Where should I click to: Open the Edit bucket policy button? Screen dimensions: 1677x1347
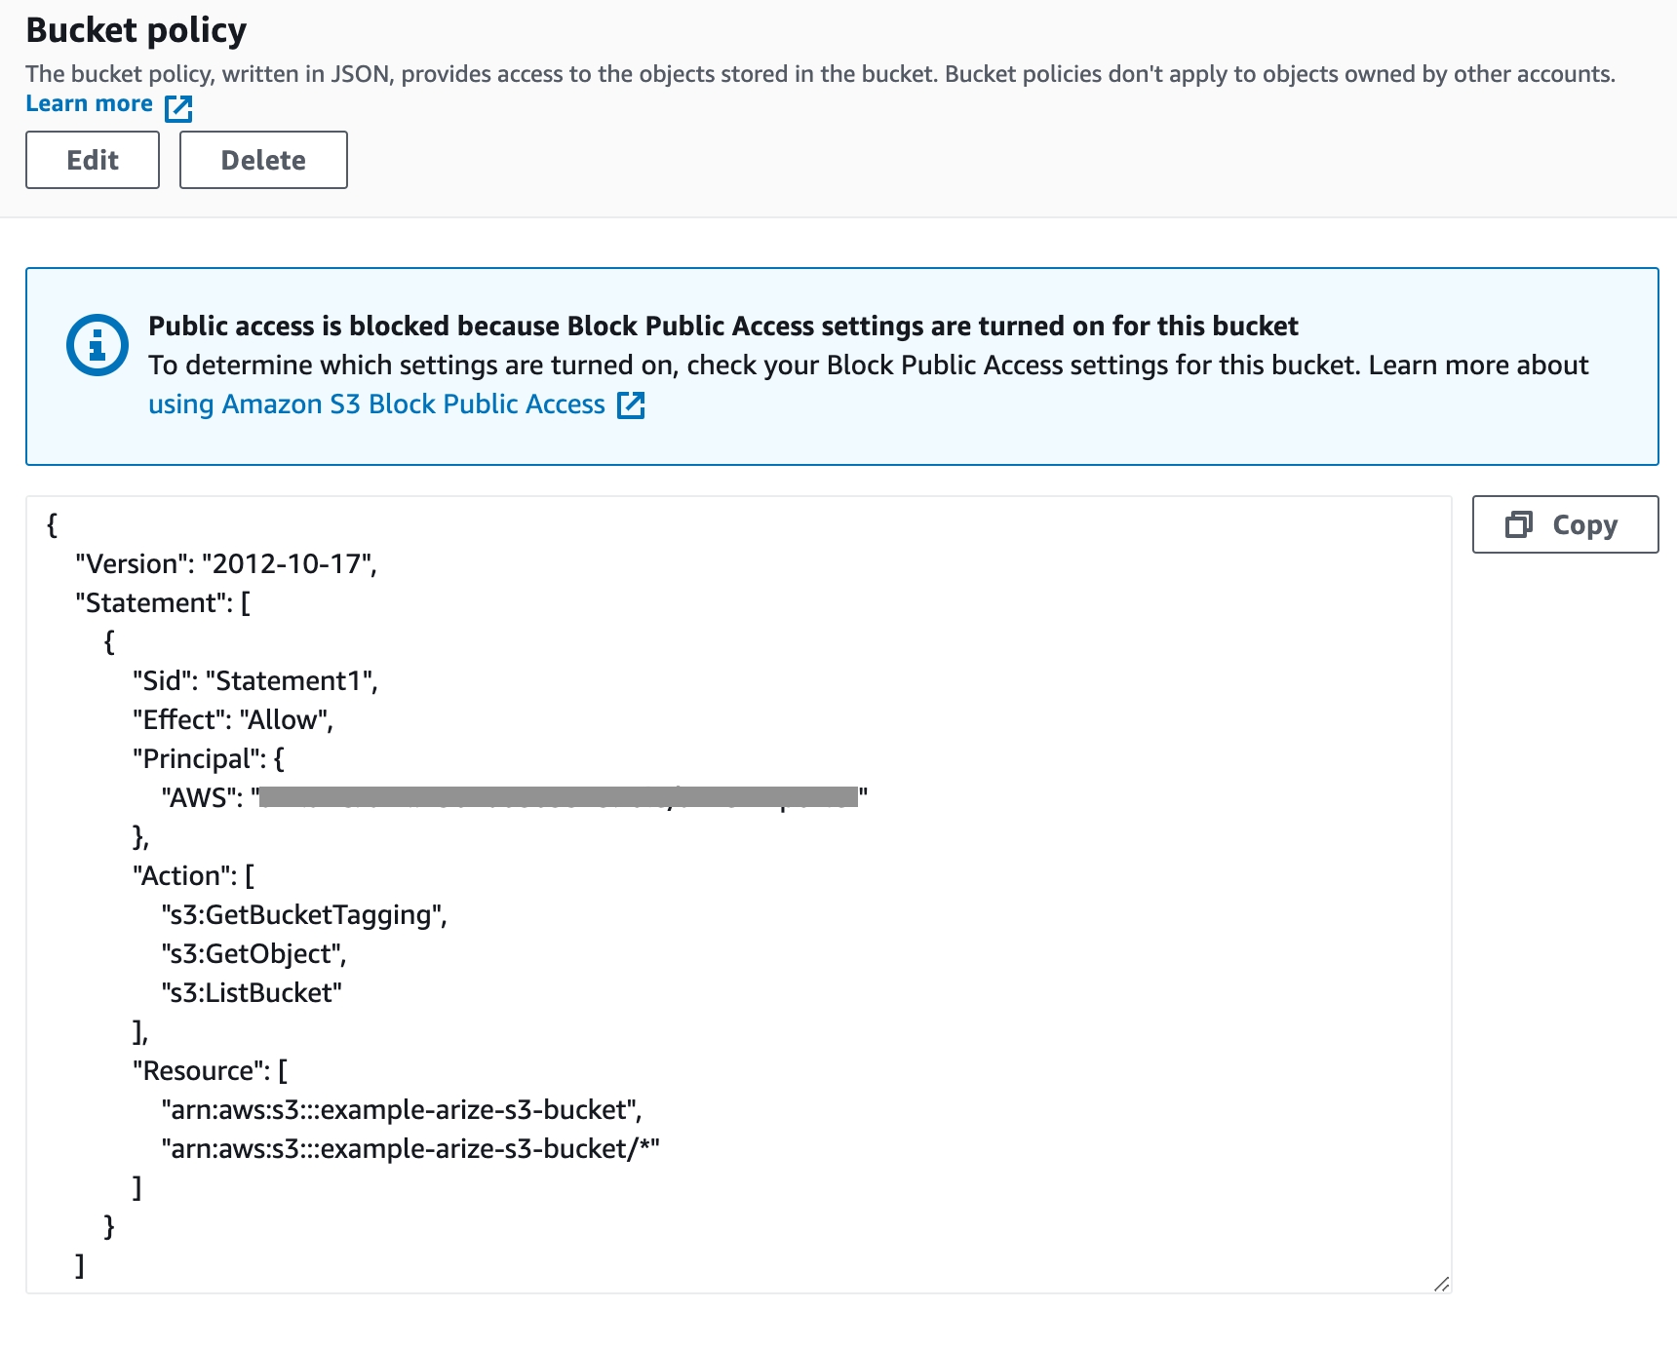point(93,160)
